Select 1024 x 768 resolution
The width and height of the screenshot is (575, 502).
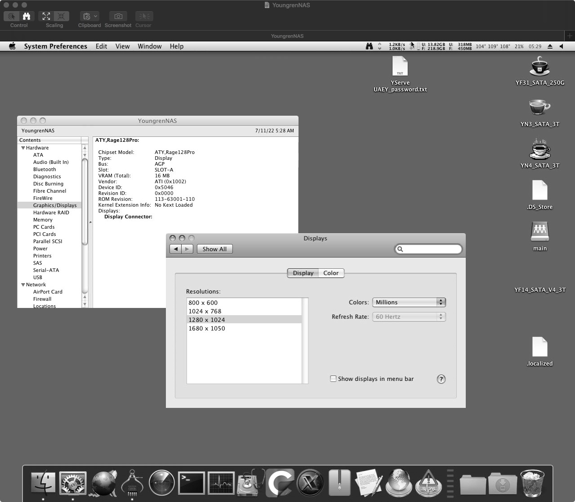244,311
